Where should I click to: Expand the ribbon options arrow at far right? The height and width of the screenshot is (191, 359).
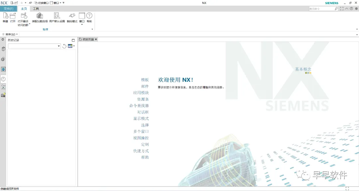click(357, 29)
